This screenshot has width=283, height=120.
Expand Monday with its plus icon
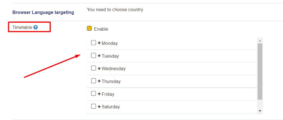pos(99,43)
